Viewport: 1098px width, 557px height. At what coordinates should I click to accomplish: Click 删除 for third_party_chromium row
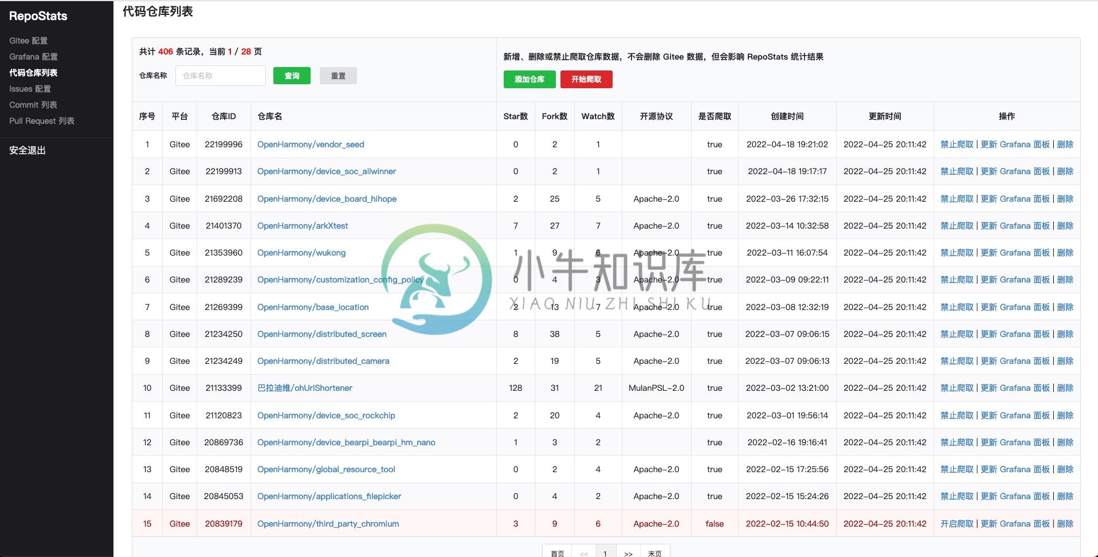coord(1065,524)
